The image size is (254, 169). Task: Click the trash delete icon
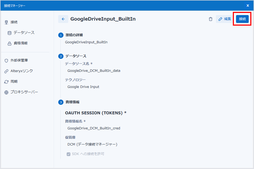[211, 19]
